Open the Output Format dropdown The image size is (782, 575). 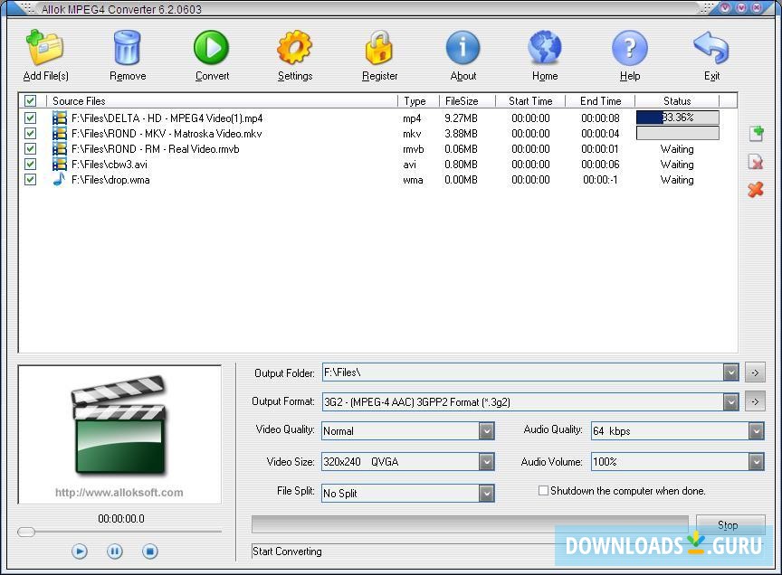point(731,401)
